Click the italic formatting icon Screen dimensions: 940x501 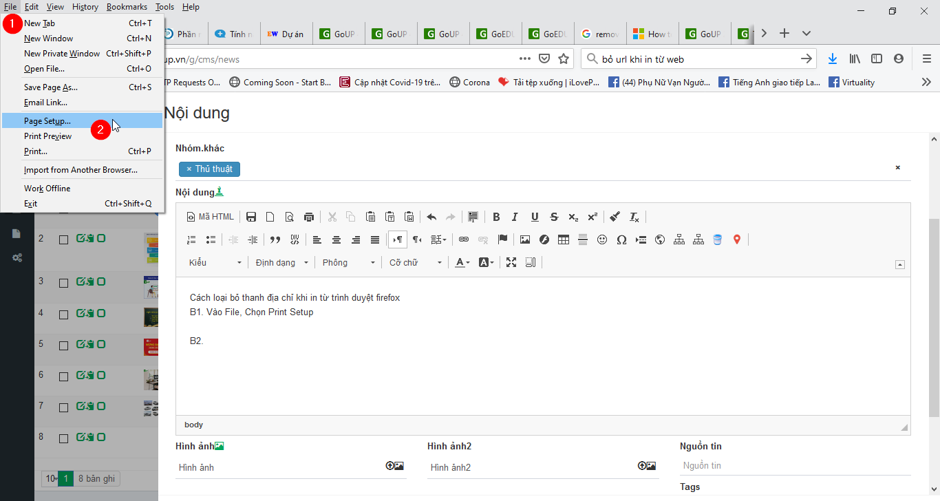coord(515,217)
